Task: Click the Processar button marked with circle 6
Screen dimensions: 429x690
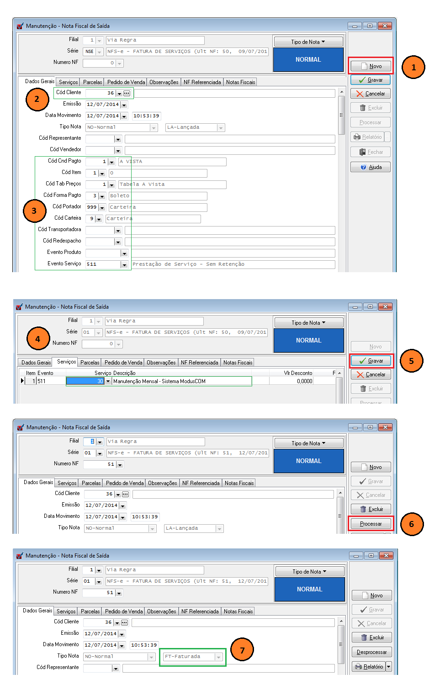Action: 371,524
